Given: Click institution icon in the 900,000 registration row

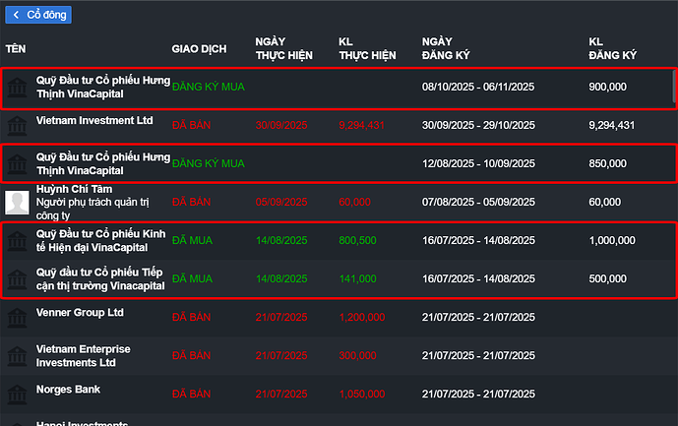Looking at the screenshot, I should click(x=17, y=88).
